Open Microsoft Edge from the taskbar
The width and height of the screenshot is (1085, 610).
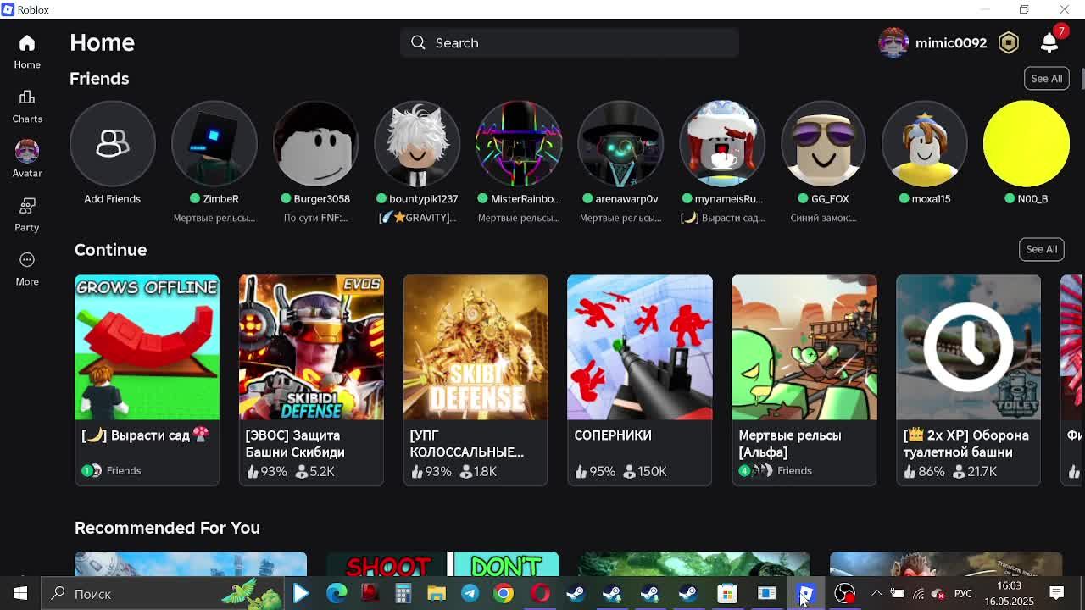point(337,593)
